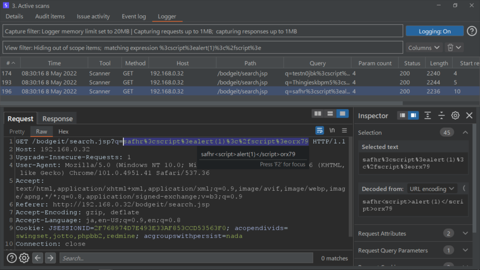
Task: Switch to the Details tab
Action: pos(14,16)
